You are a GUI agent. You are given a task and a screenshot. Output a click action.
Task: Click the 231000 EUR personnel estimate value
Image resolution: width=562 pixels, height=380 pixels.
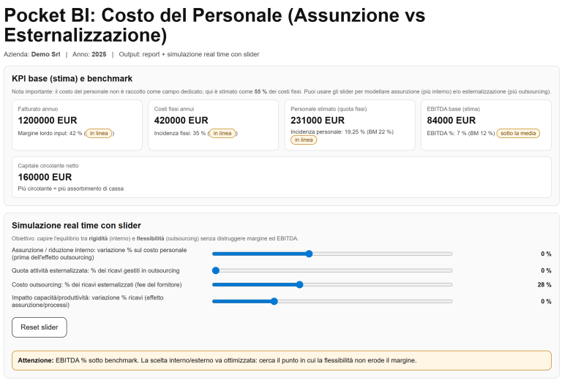tap(317, 120)
